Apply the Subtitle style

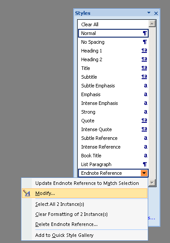click(113, 77)
